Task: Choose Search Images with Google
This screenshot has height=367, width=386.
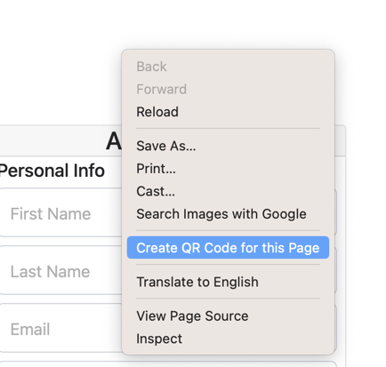Action: click(228, 214)
